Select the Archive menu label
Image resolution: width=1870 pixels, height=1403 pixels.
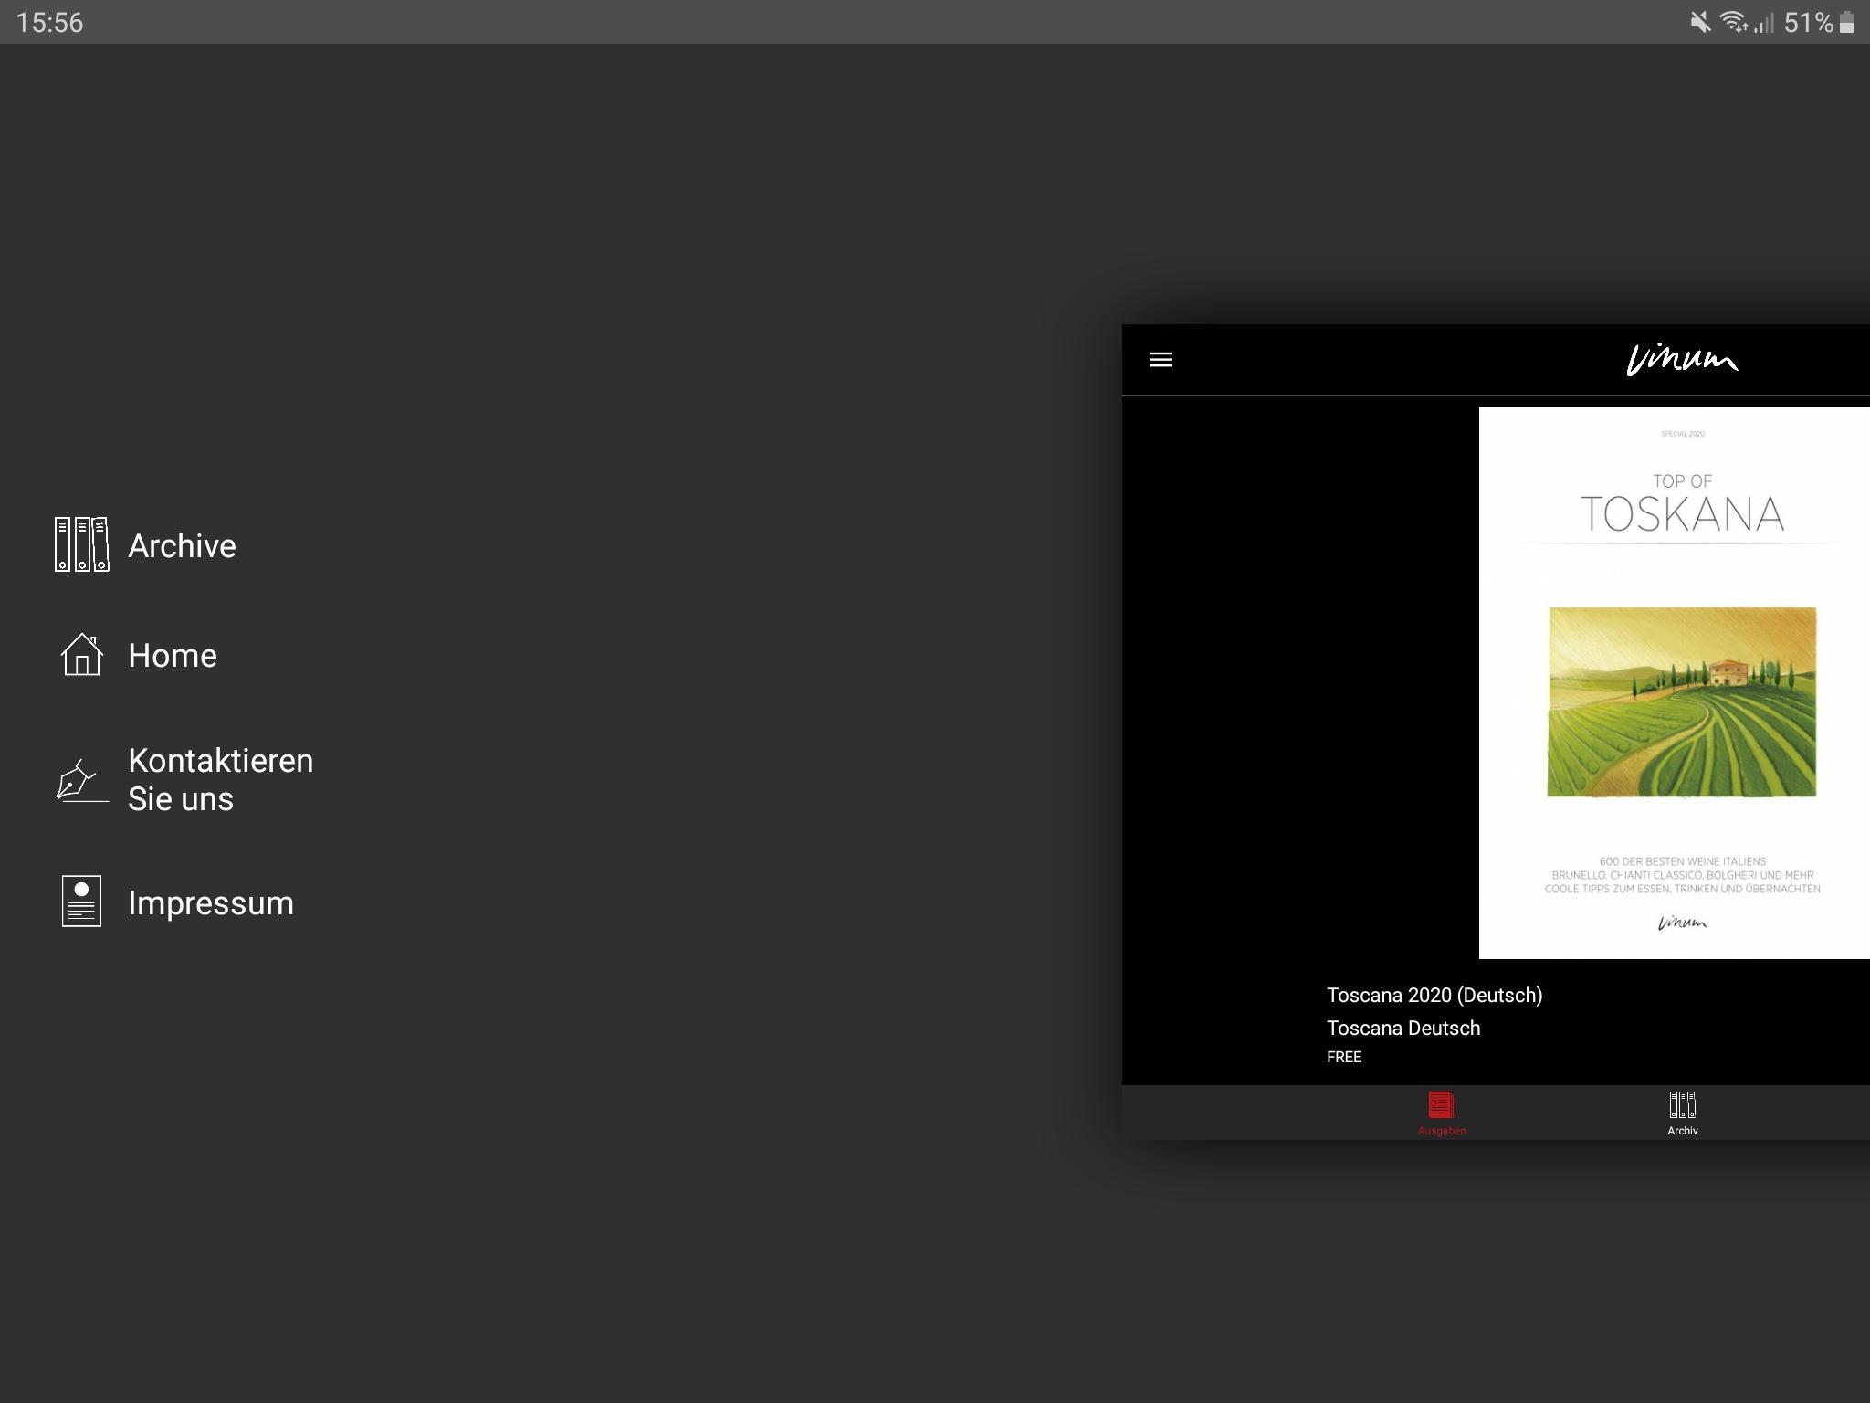[182, 546]
